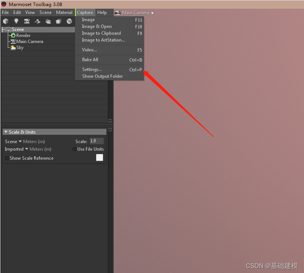Click the add mesh cube icon
This screenshot has height=273, width=304.
coord(6,21)
